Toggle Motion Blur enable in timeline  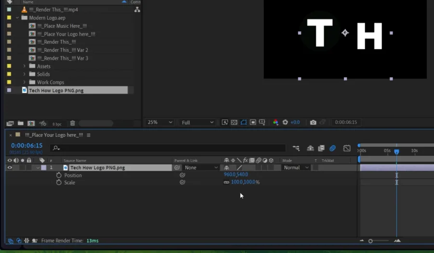click(x=332, y=148)
